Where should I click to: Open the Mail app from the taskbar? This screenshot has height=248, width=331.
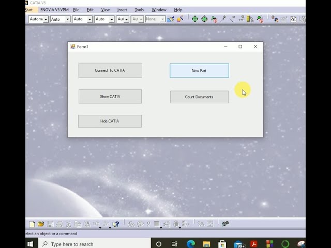point(238,244)
